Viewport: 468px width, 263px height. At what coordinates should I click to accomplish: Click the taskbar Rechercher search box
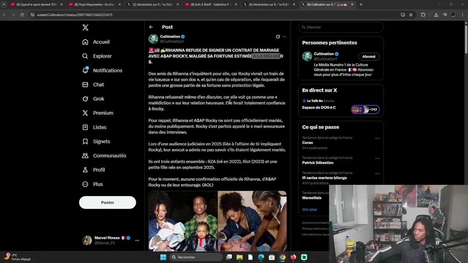196,257
